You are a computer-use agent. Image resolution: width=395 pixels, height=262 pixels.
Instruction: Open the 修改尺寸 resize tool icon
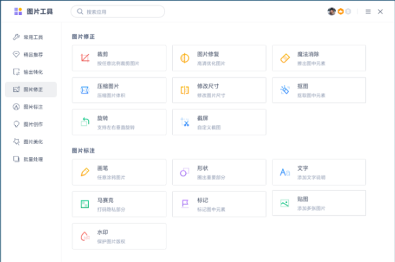(x=185, y=90)
